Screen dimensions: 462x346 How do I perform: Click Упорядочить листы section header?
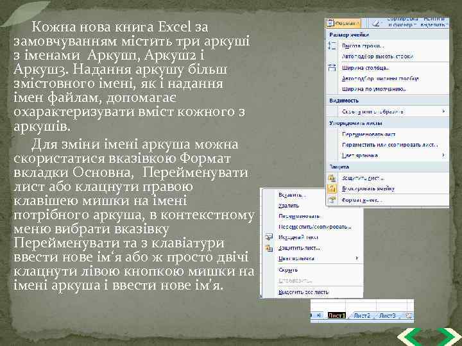(355, 123)
